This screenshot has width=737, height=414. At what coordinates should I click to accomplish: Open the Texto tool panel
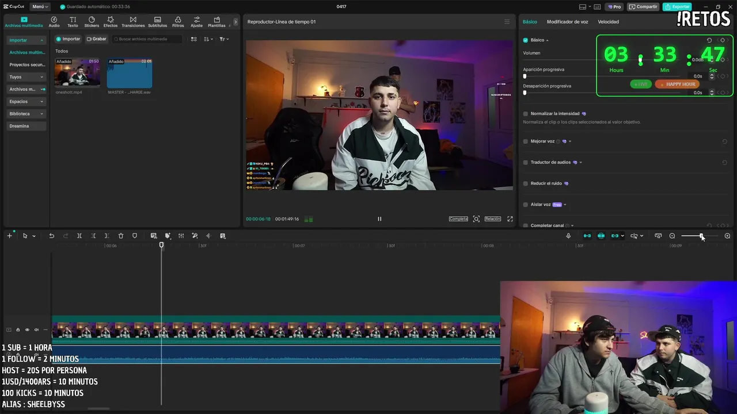(x=73, y=22)
